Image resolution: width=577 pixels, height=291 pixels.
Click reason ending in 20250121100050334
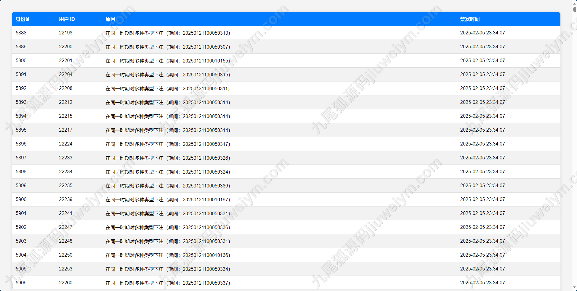[168, 269]
